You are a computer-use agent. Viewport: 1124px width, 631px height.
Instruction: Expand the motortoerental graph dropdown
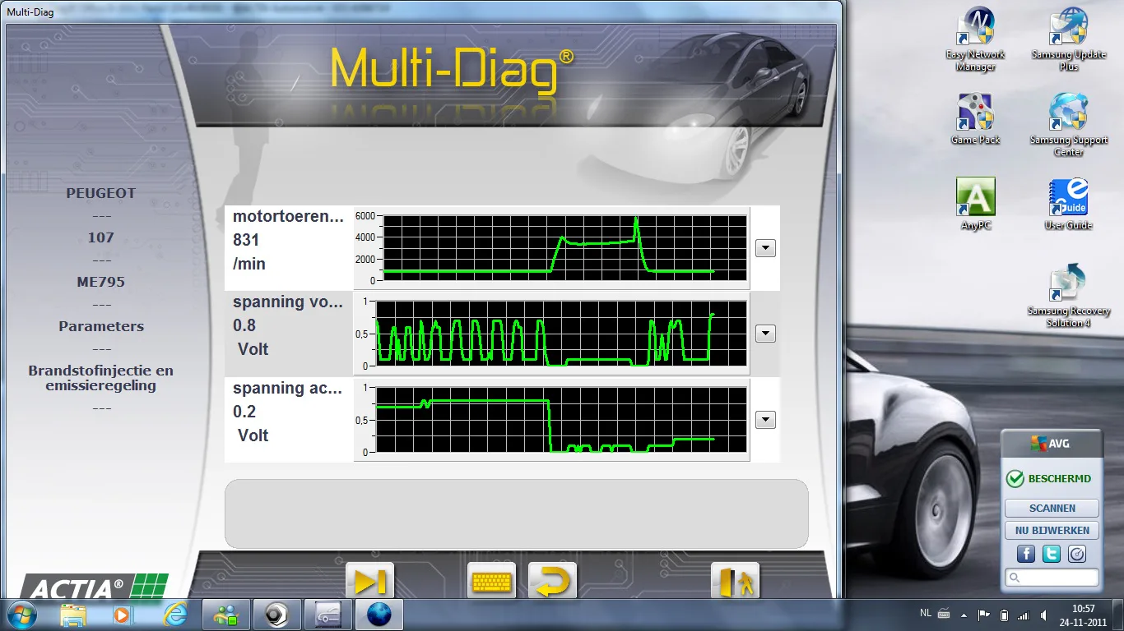coord(765,248)
